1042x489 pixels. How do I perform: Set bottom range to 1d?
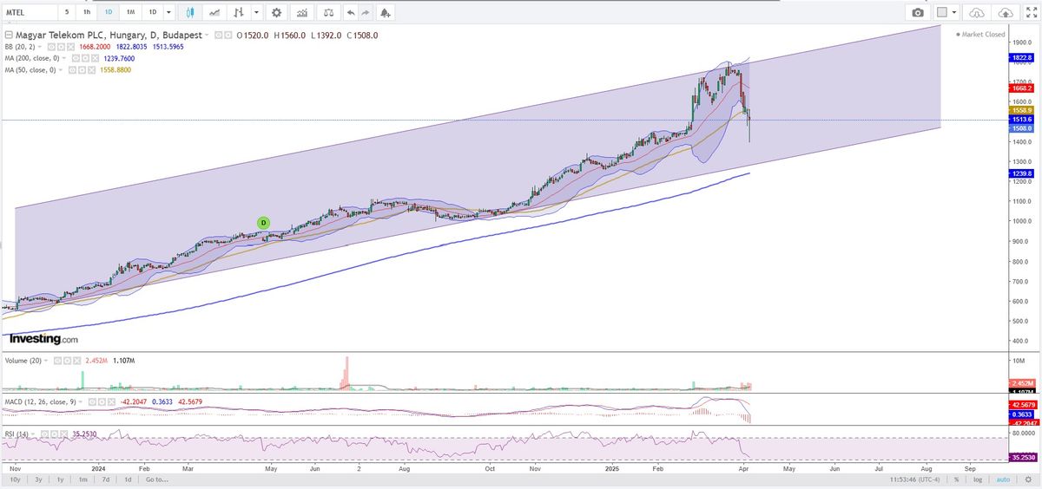[x=128, y=479]
